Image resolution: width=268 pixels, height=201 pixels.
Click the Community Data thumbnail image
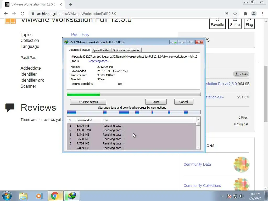click(x=242, y=165)
